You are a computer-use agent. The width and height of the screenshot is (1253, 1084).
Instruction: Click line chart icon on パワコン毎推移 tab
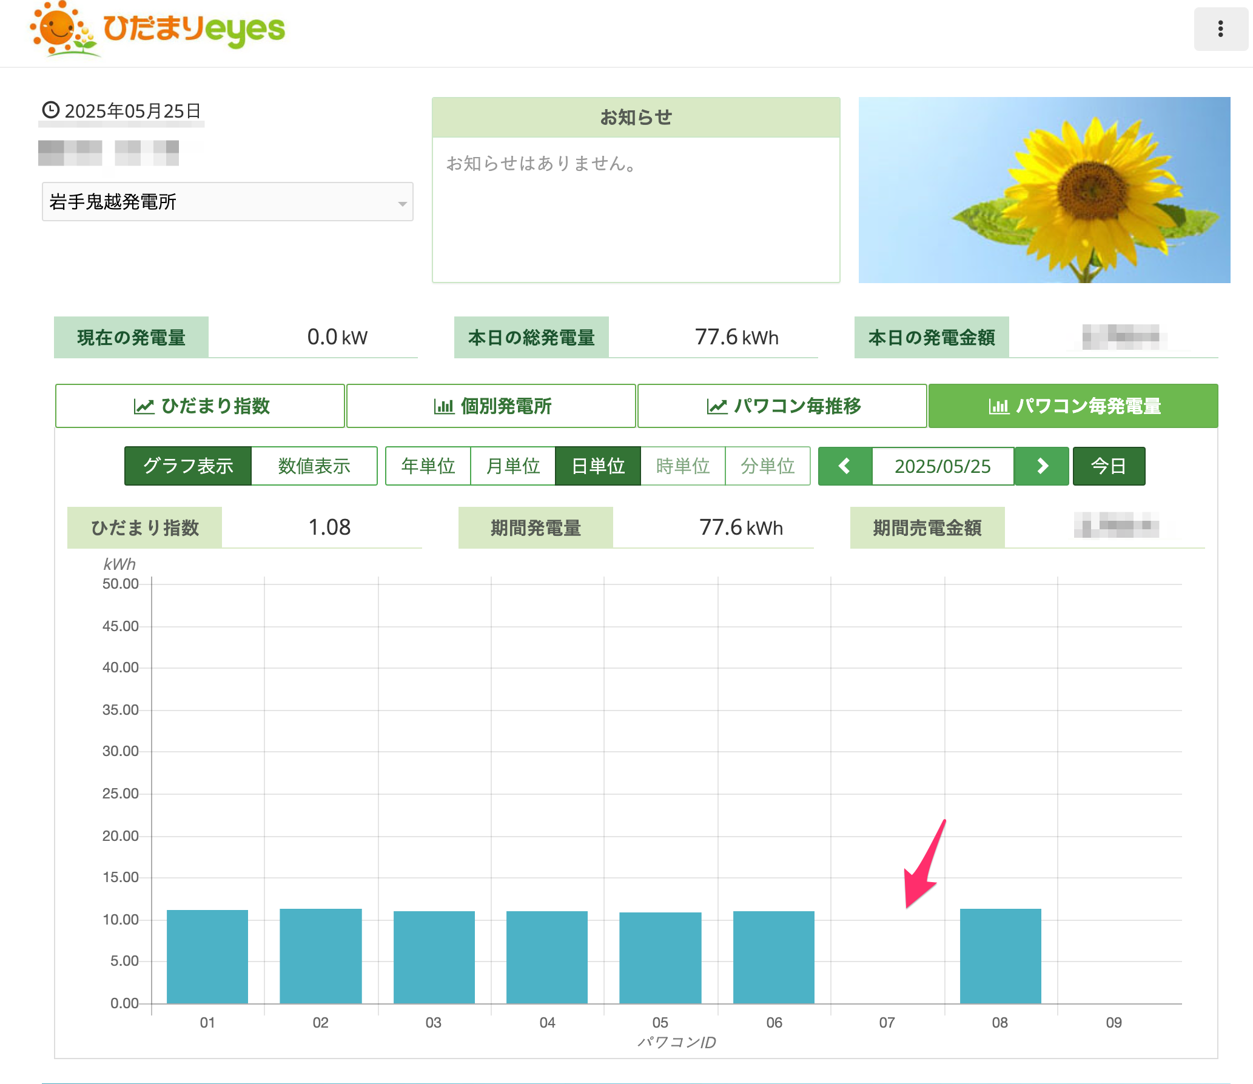tap(717, 406)
